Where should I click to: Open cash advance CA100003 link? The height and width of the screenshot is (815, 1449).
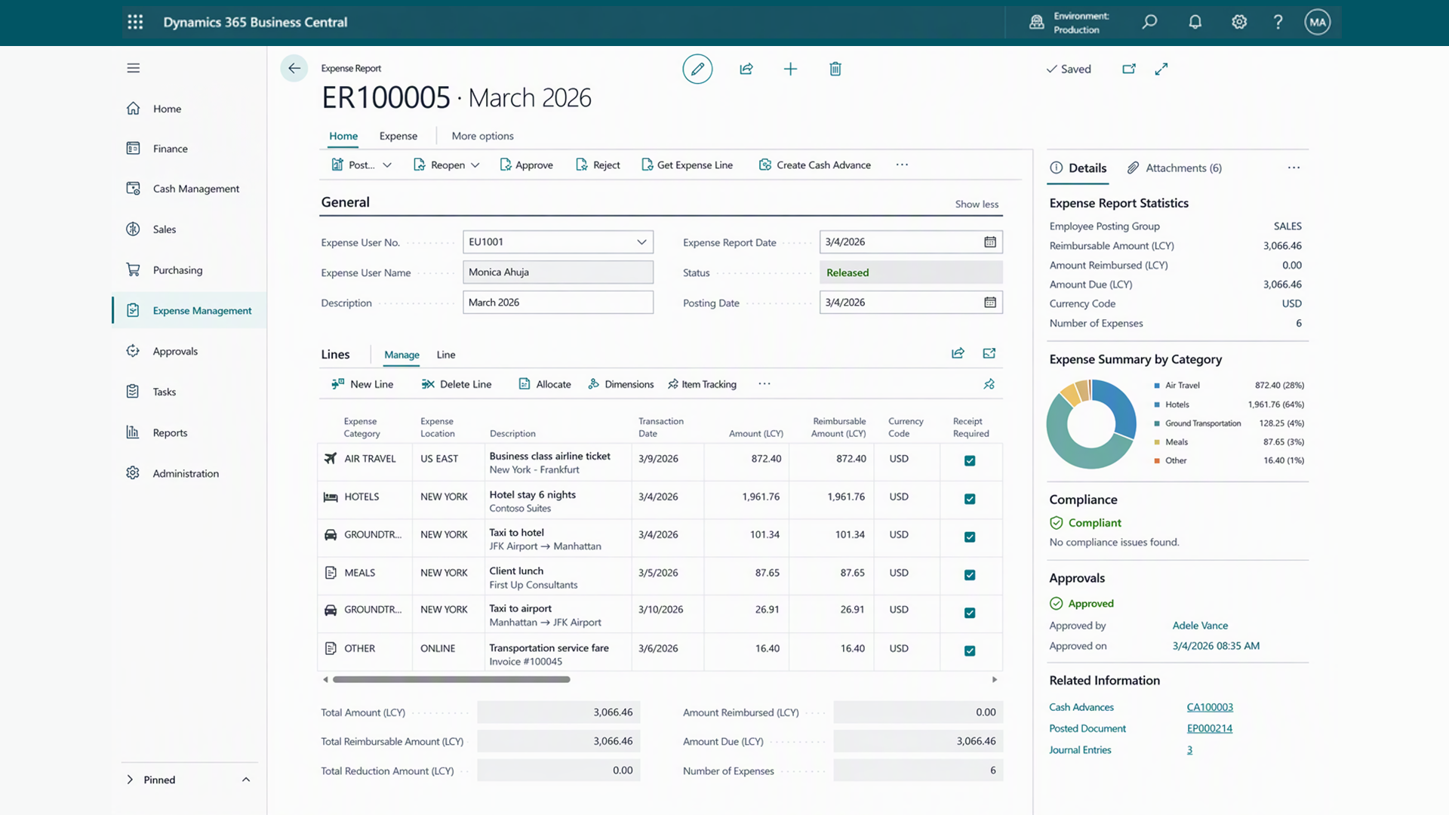[x=1210, y=707]
